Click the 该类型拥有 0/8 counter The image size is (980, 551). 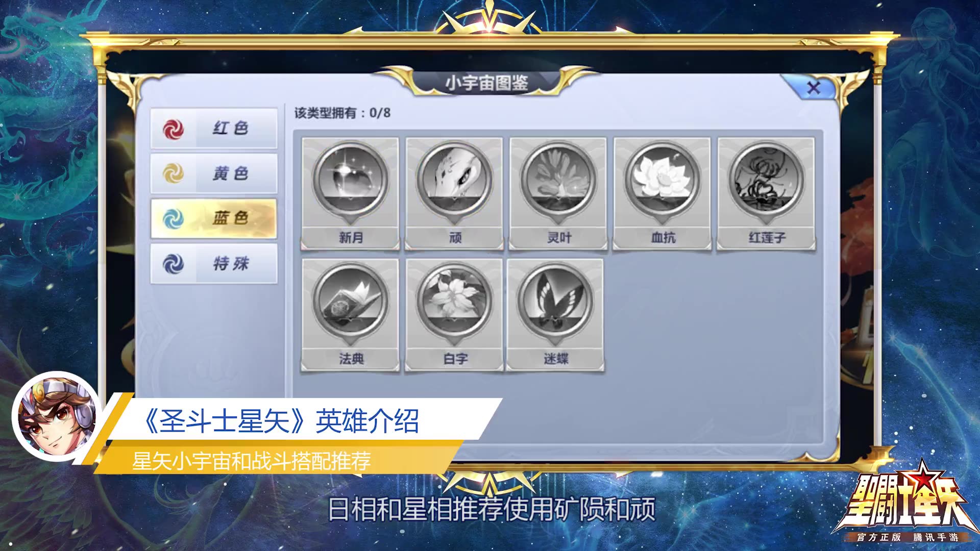(342, 113)
